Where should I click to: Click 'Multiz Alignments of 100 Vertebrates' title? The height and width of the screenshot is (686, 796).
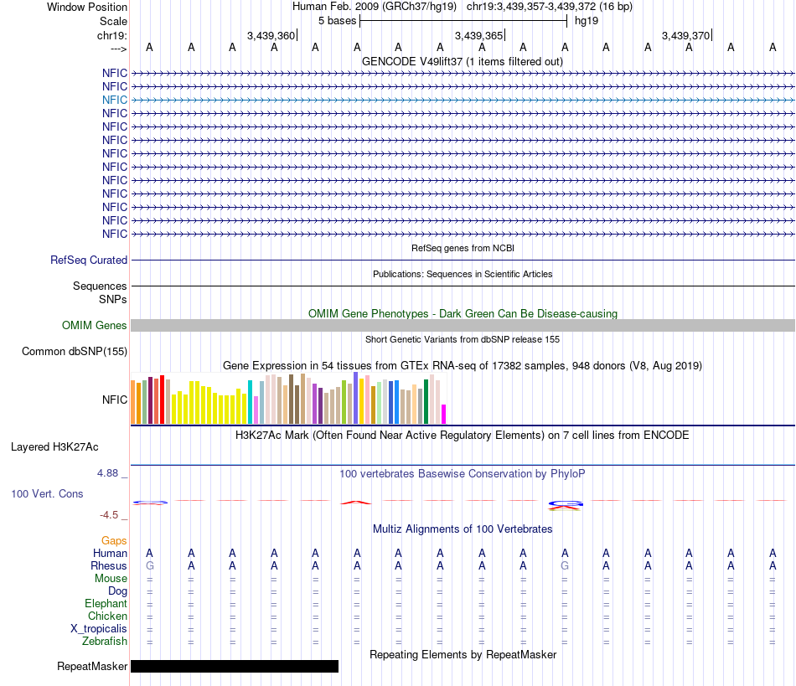(463, 529)
